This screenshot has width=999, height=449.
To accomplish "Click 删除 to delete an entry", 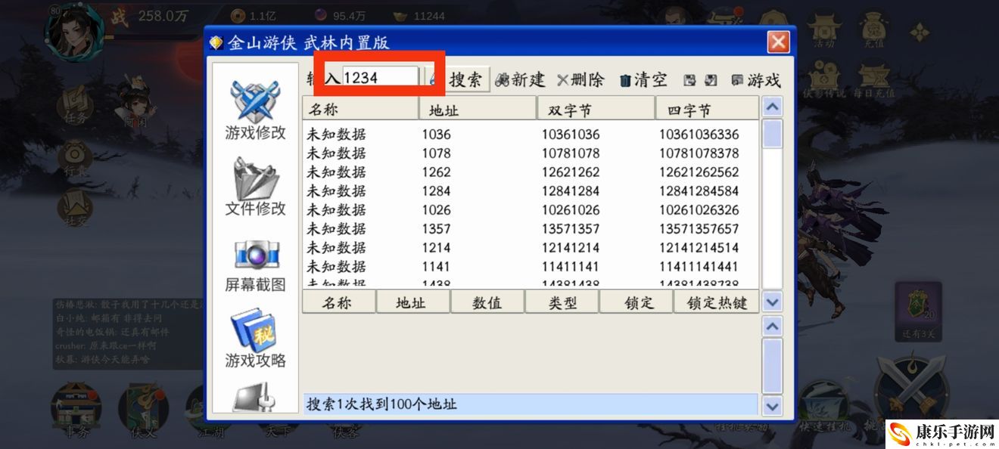I will click(x=580, y=79).
